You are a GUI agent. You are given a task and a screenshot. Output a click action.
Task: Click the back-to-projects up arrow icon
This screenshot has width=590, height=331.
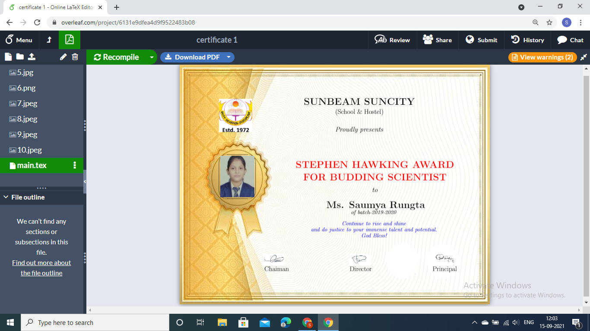click(49, 40)
